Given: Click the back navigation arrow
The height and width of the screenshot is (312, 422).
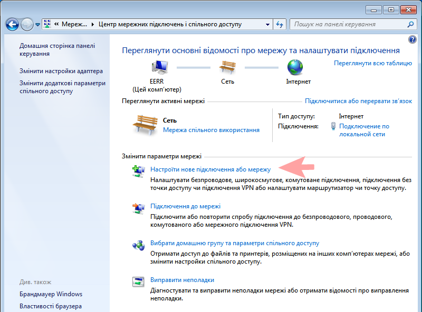Looking at the screenshot, I should coord(12,24).
